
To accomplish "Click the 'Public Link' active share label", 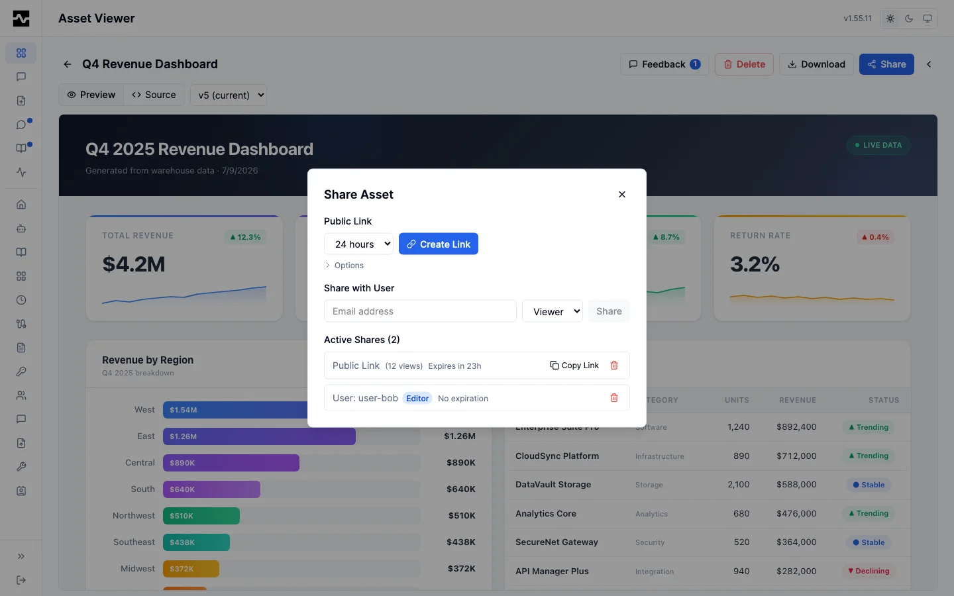I will [356, 366].
